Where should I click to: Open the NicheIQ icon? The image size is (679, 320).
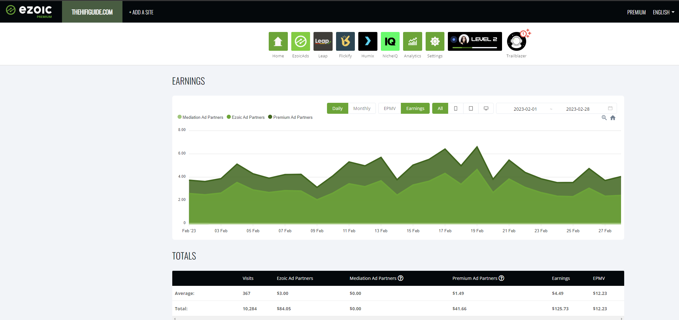pos(390,41)
